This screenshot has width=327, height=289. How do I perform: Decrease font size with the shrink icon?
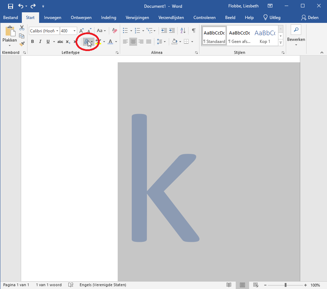pyautogui.click(x=89, y=31)
